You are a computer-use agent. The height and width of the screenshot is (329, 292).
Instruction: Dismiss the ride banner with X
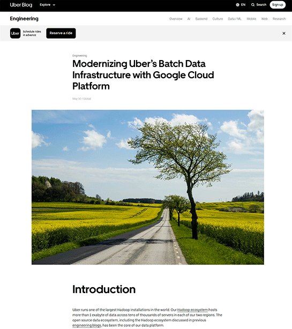[284, 33]
